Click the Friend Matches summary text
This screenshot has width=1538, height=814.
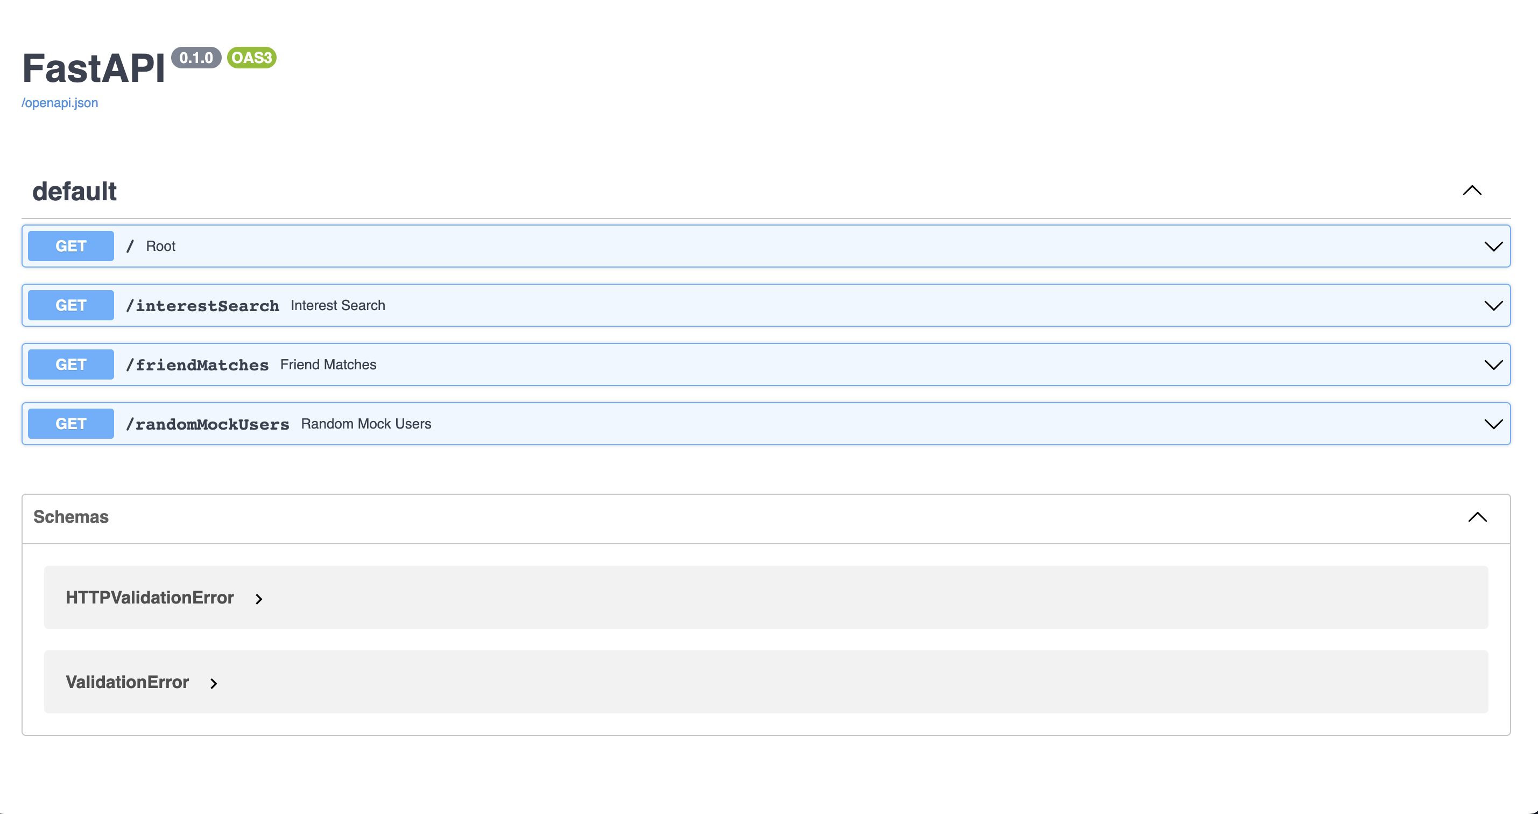(x=328, y=364)
